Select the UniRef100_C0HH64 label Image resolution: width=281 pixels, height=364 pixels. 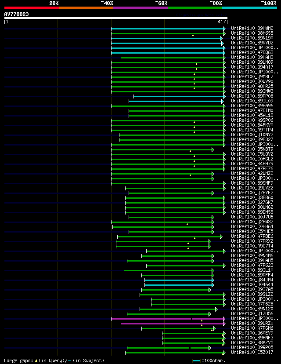coord(252,226)
